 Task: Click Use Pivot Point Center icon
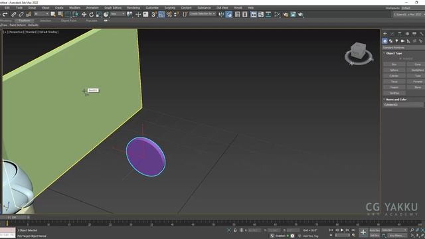click(130, 15)
